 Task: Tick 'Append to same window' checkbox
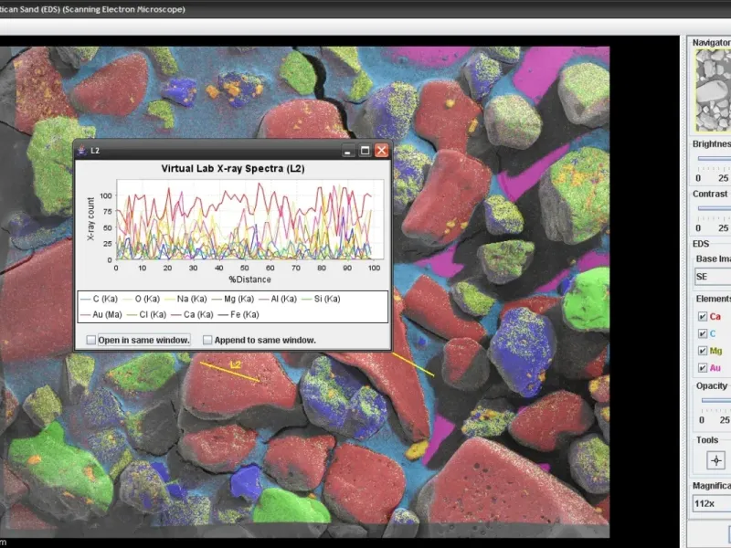tap(207, 340)
